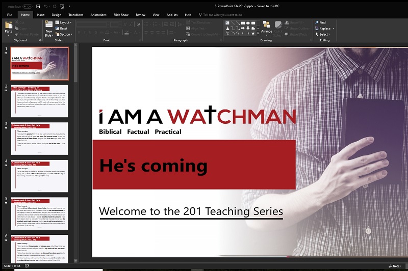The image size is (408, 271).
Task: Open the File menu
Action: pos(9,15)
